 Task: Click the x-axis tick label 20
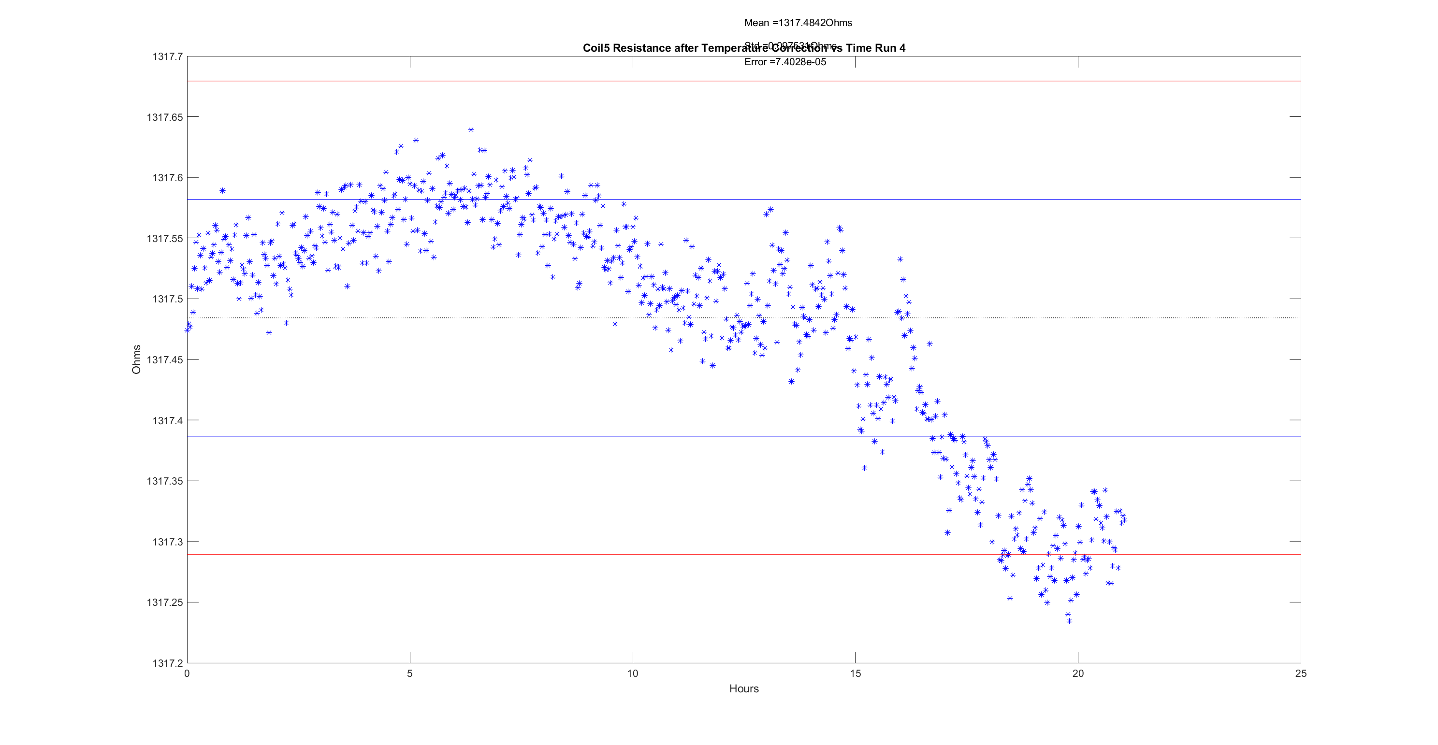(x=1078, y=673)
